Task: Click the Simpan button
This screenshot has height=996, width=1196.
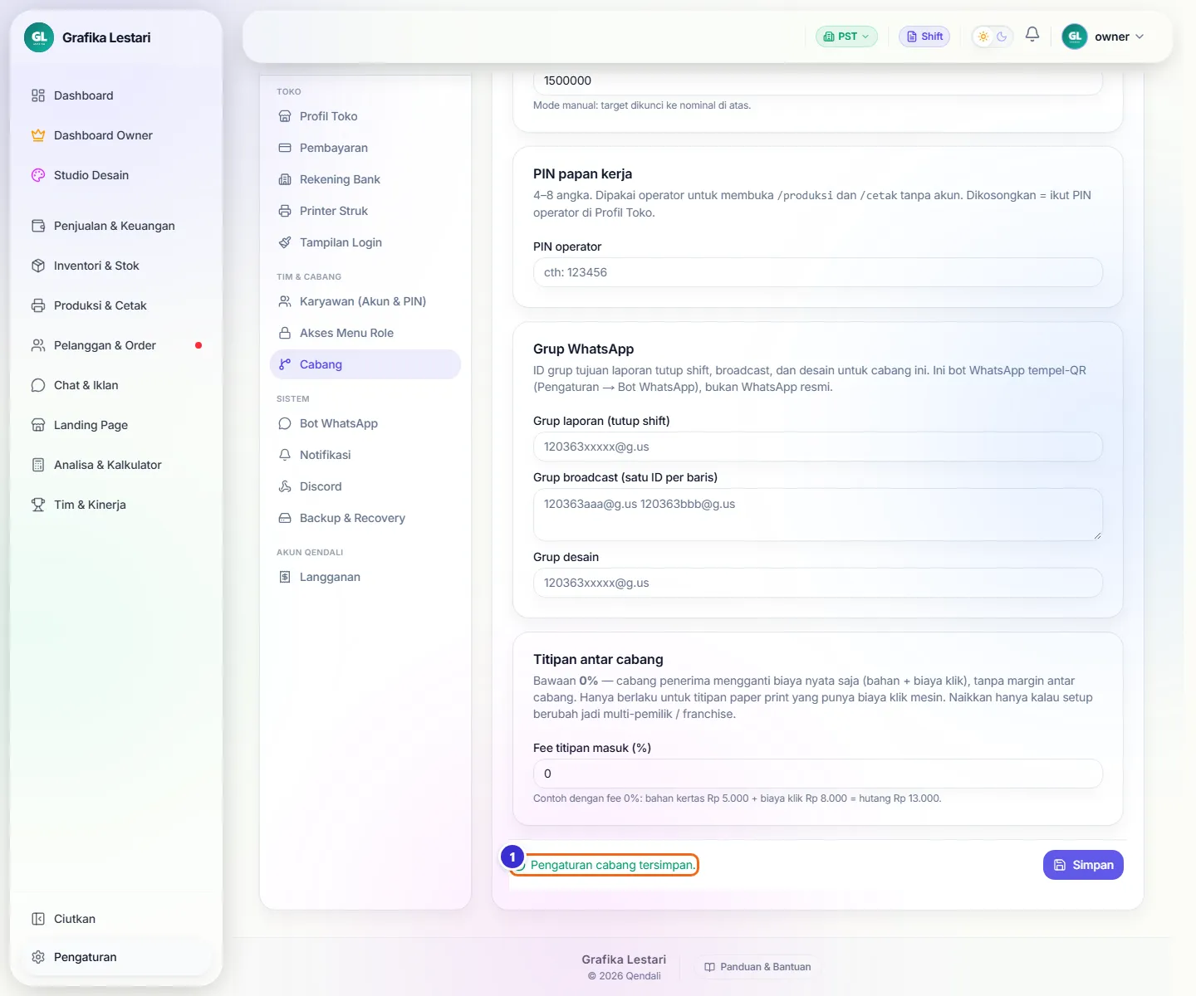Action: tap(1083, 865)
